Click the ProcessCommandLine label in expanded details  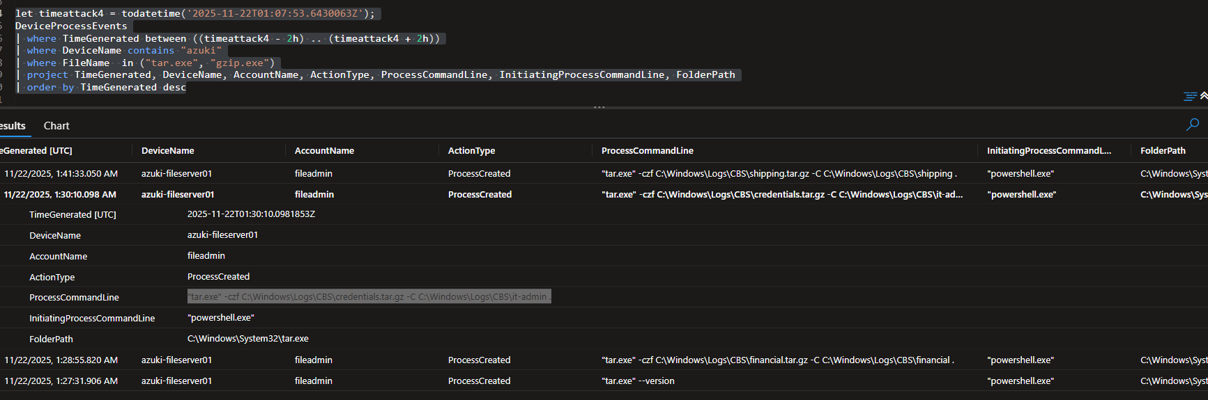click(x=74, y=298)
